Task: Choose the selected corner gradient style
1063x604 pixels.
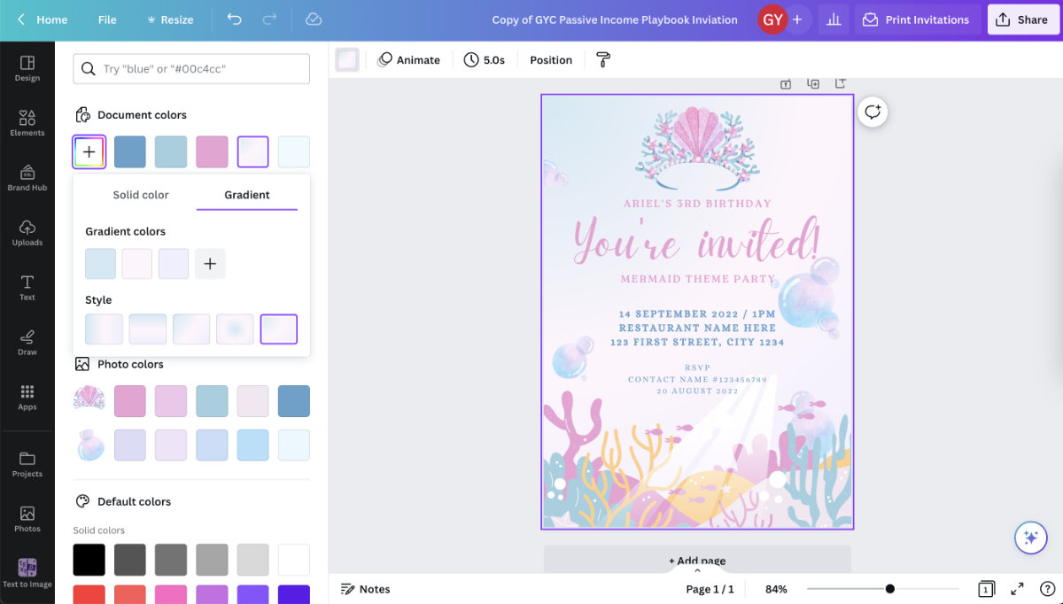Action: (279, 329)
